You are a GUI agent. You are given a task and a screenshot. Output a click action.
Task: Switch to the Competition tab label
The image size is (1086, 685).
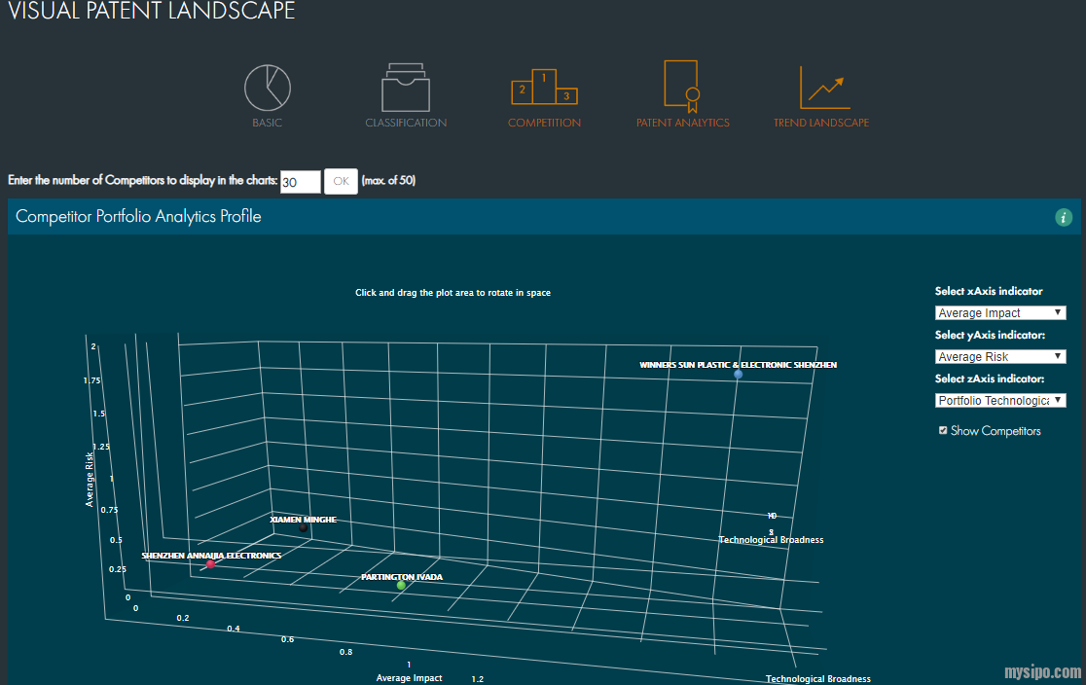point(544,124)
